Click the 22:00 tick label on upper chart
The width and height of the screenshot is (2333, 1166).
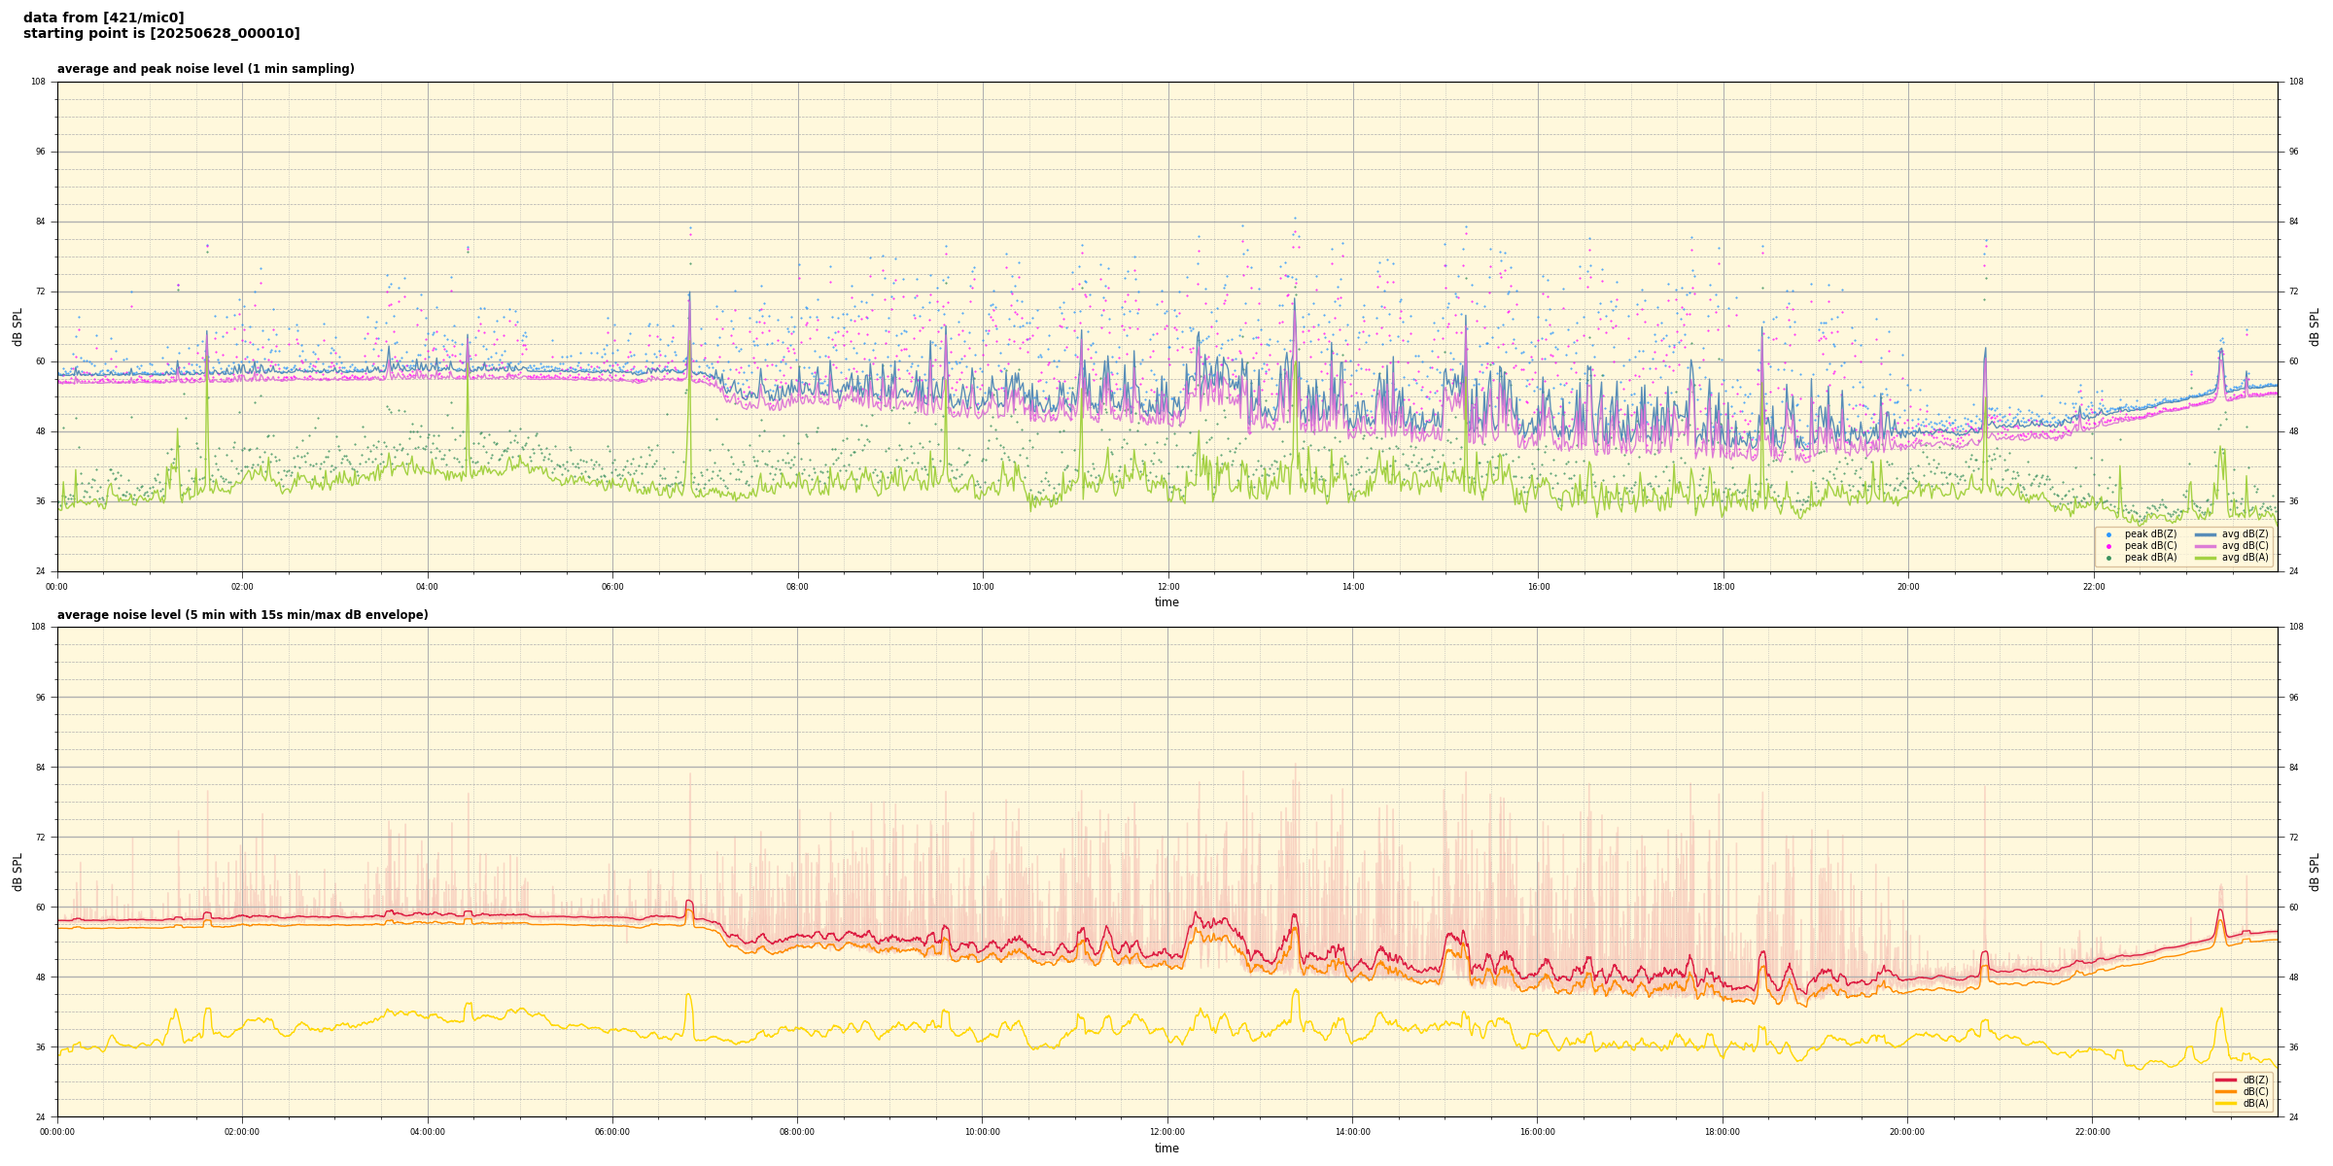point(2093,587)
